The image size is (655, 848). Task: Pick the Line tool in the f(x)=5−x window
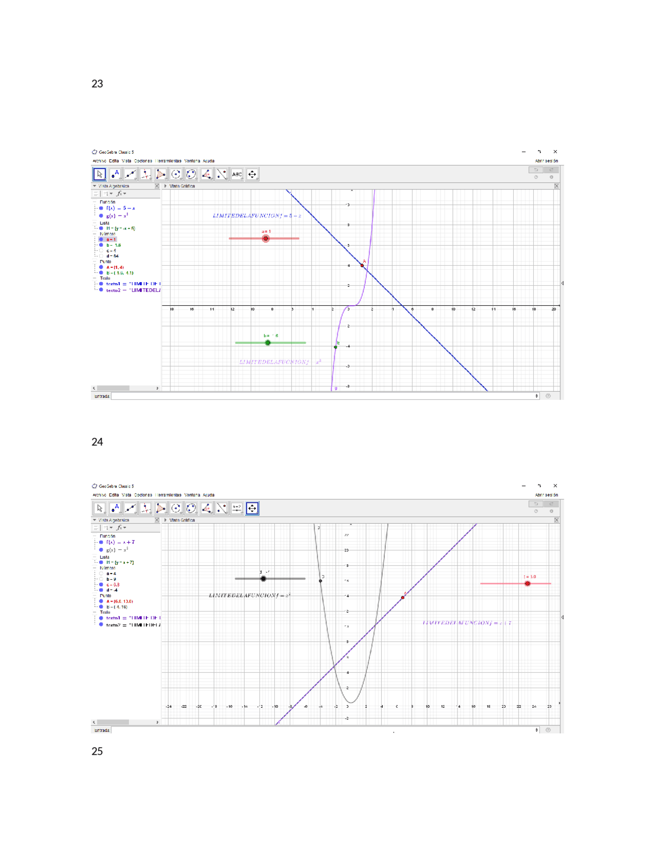click(x=130, y=174)
